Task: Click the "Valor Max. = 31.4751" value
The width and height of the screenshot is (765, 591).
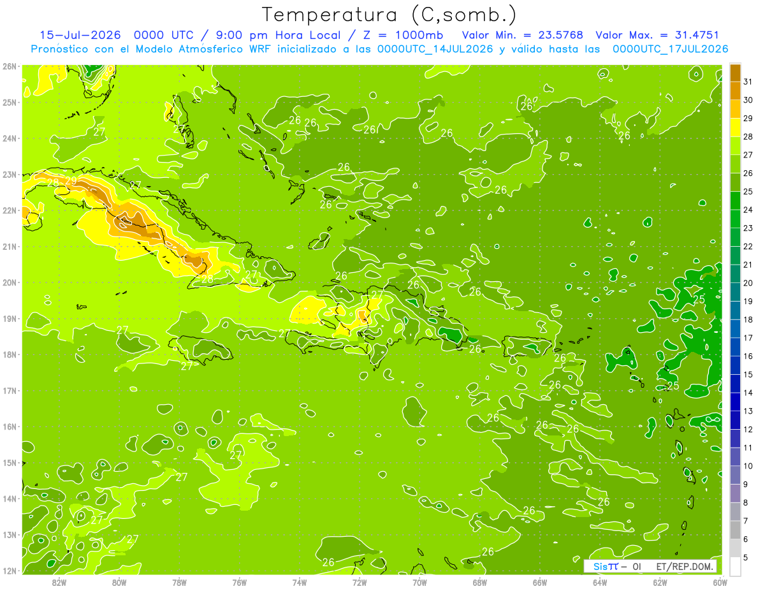Action: point(657,35)
